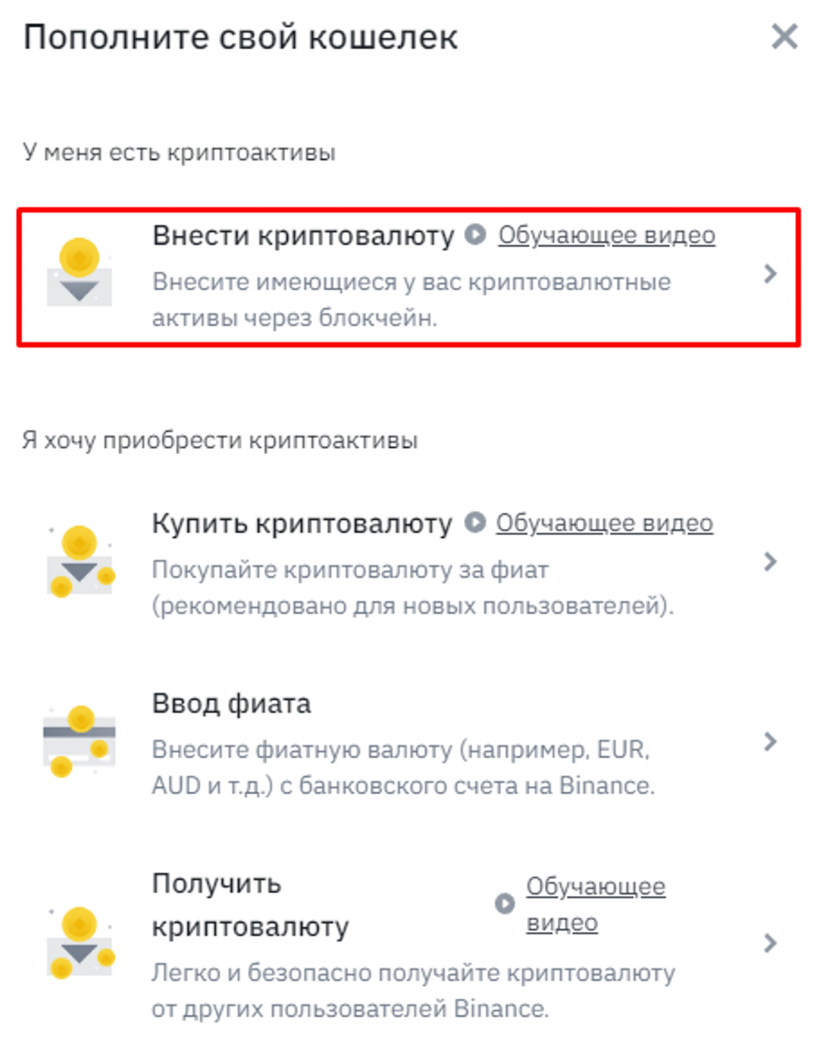Click play icon beside Получить криптовалюту

(x=505, y=903)
